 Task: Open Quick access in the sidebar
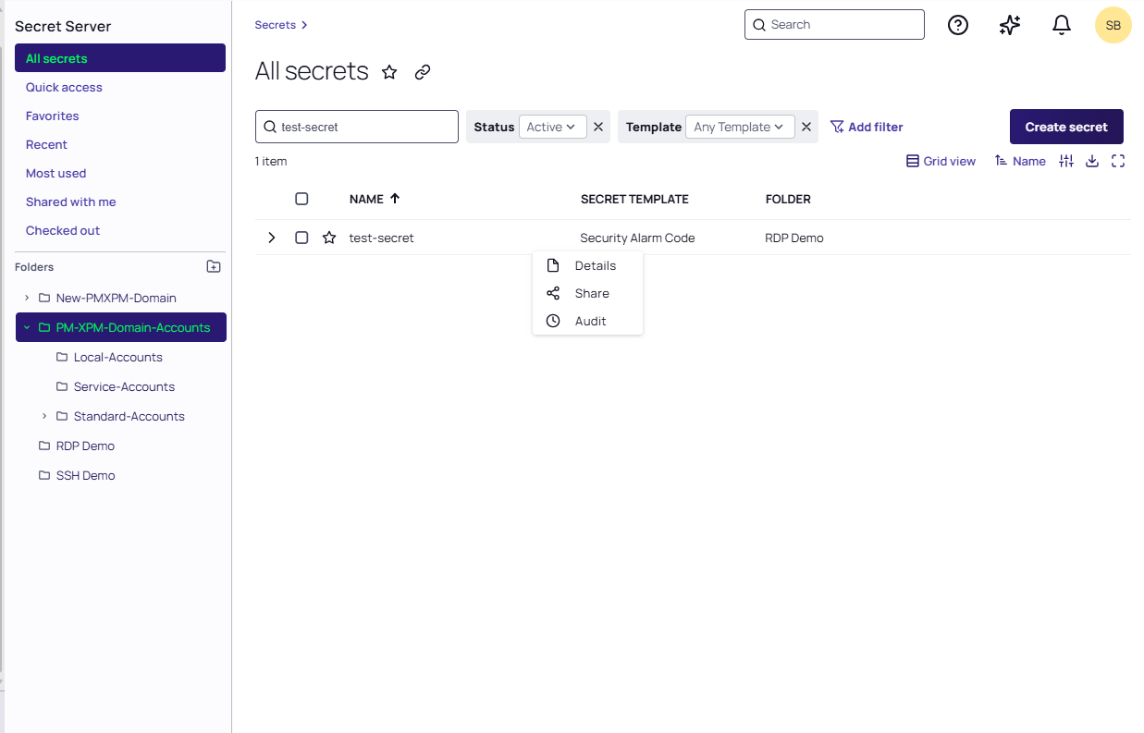click(x=64, y=87)
